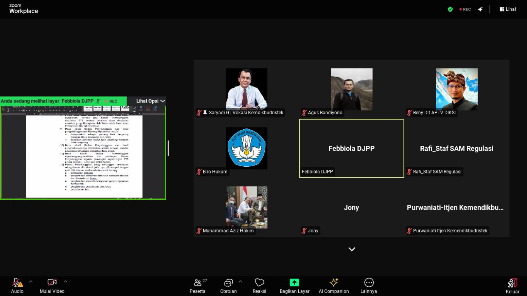
Task: Open the Lihat Opsi dropdown
Action: 150,101
